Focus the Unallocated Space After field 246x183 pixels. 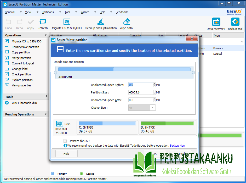point(141,100)
